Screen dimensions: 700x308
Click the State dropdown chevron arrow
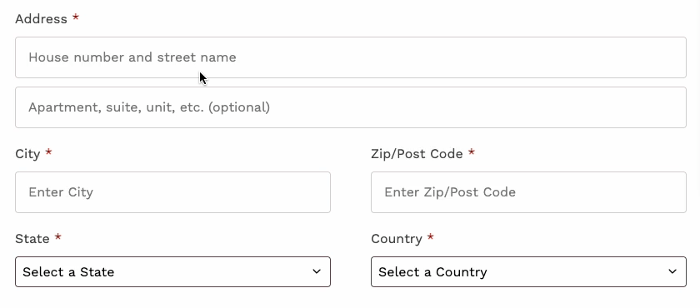pos(317,271)
